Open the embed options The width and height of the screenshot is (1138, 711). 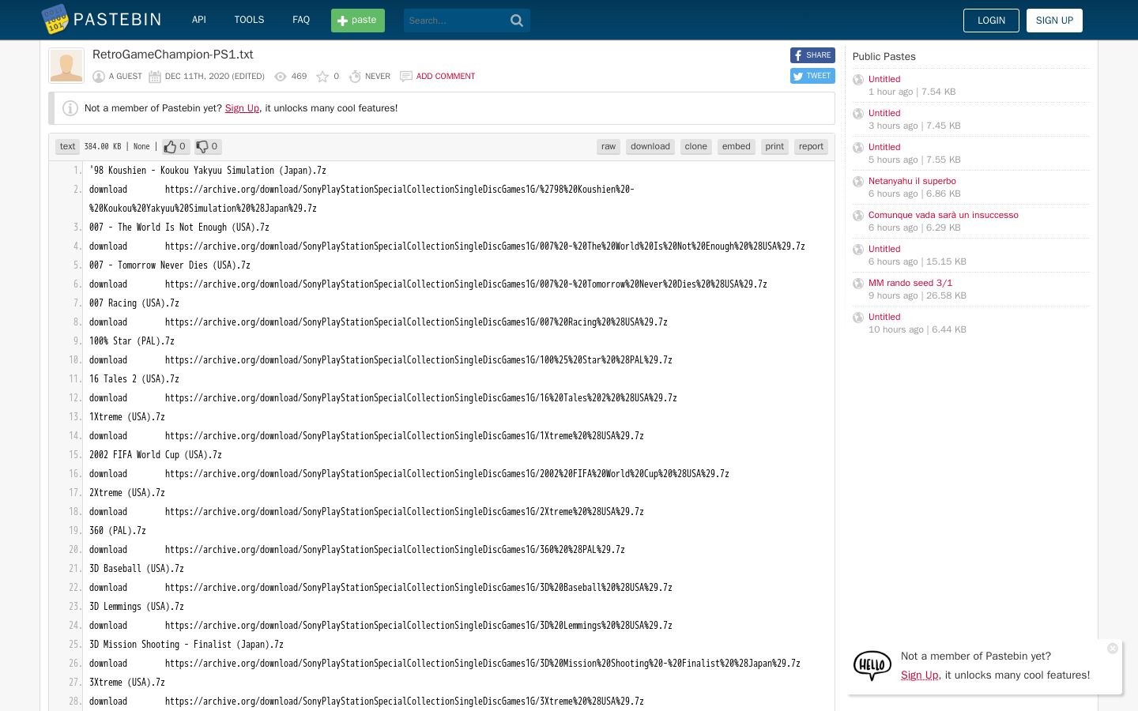pyautogui.click(x=737, y=147)
